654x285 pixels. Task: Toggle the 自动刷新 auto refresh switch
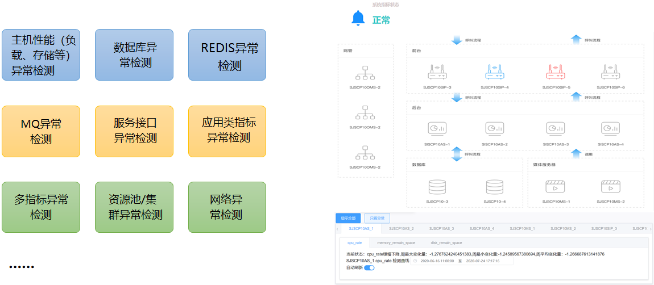[x=369, y=267]
